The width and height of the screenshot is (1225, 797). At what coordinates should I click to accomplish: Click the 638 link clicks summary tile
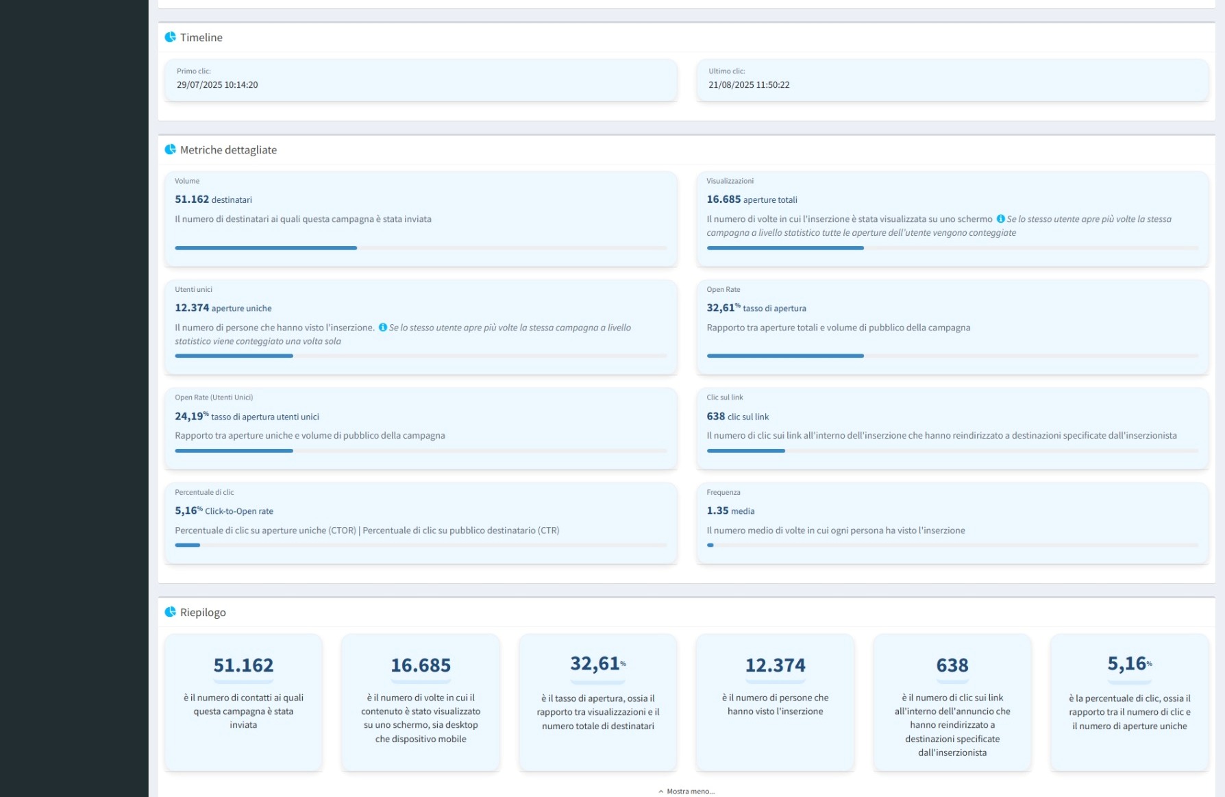(952, 701)
